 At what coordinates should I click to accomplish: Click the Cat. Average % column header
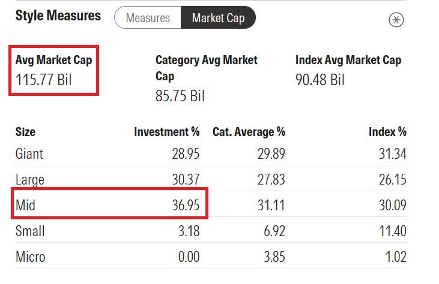[249, 132]
